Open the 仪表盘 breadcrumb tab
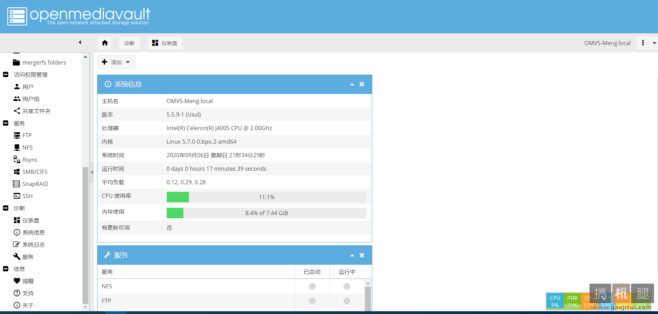This screenshot has height=314, width=658. coord(165,43)
